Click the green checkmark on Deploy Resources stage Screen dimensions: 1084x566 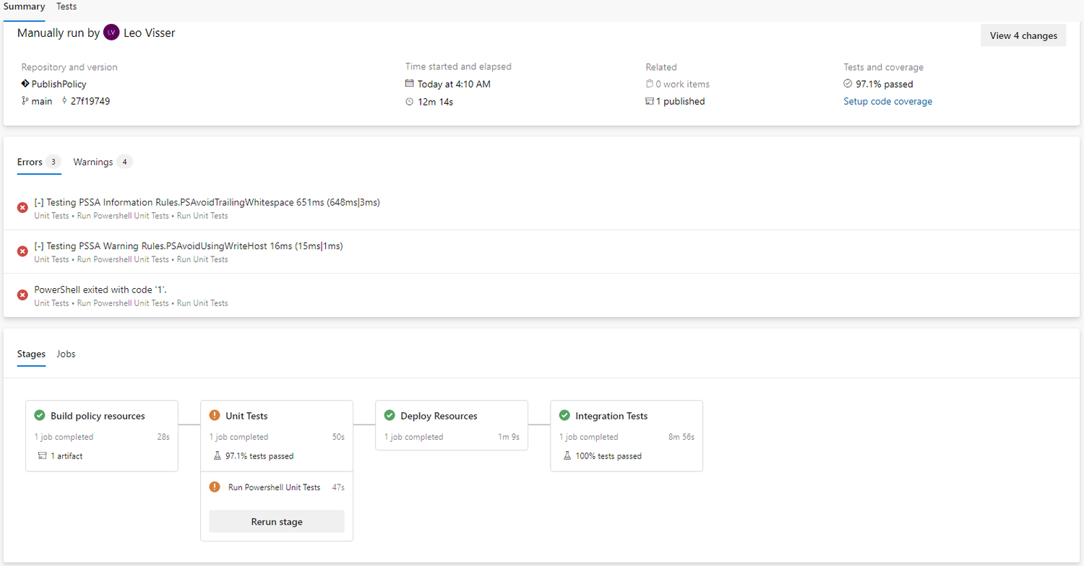pyautogui.click(x=390, y=416)
